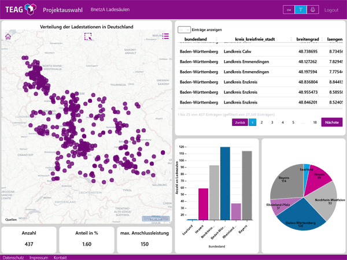This screenshot has width=347, height=260.
Task: Open the Datenschutz footer link
Action: click(x=13, y=258)
